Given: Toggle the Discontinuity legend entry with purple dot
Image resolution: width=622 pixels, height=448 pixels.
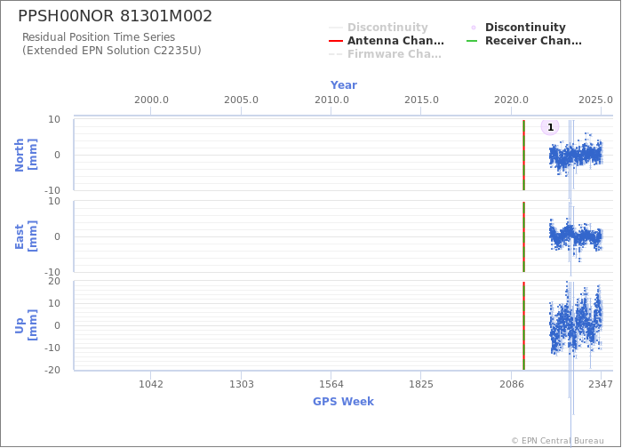Looking at the screenshot, I should [x=516, y=28].
